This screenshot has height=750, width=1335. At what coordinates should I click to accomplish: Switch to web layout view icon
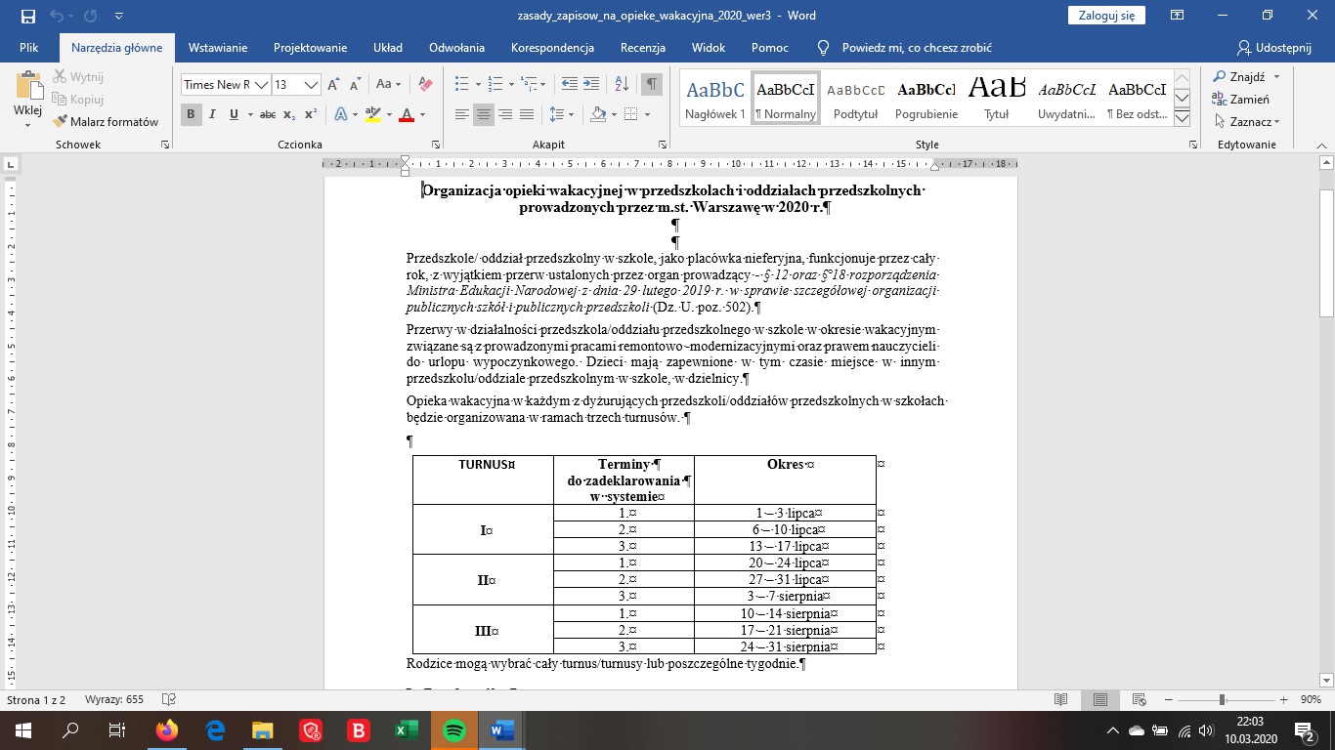pyautogui.click(x=1140, y=700)
